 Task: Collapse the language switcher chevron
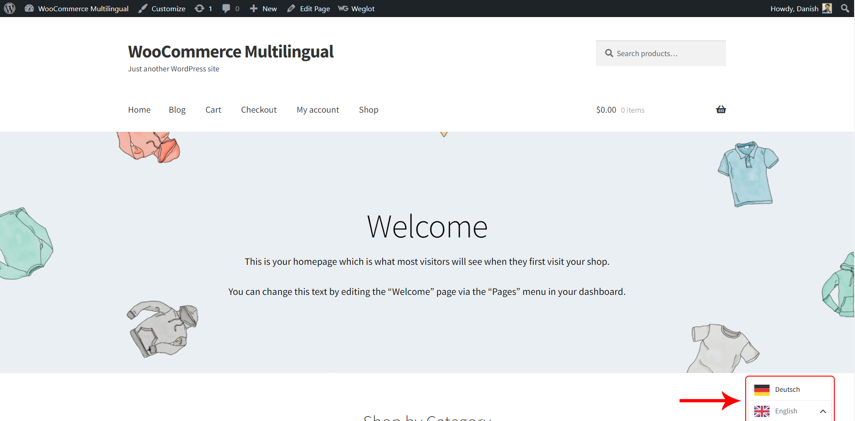pos(823,412)
